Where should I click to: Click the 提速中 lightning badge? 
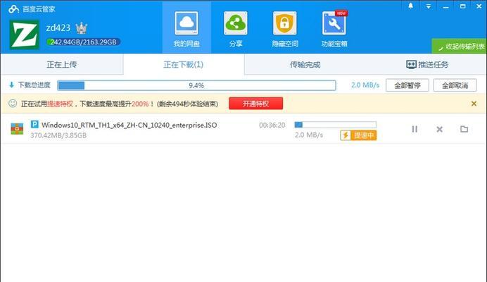pyautogui.click(x=358, y=135)
